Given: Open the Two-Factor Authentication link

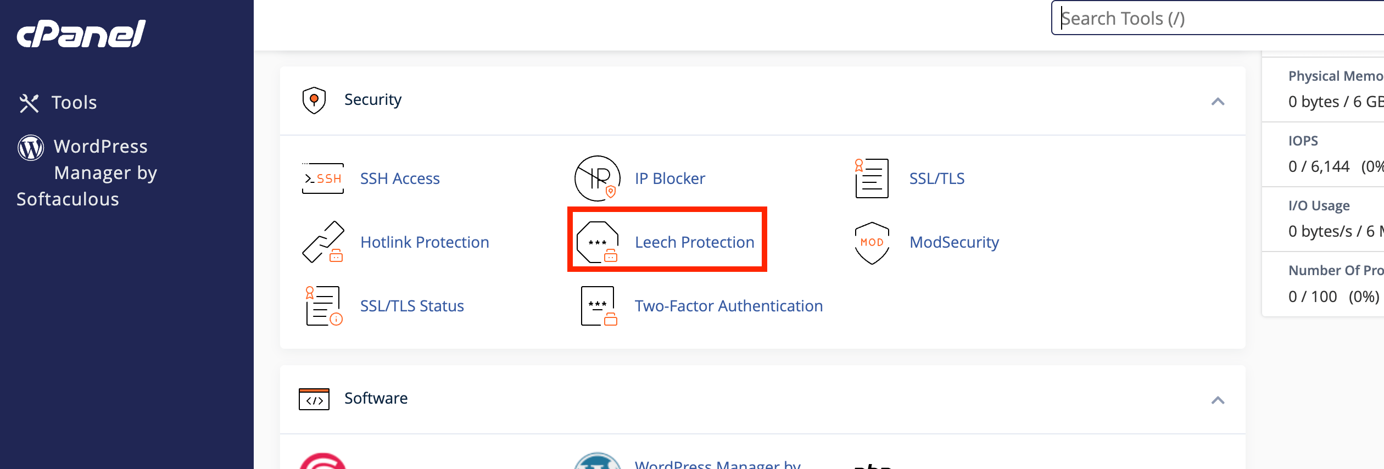Looking at the screenshot, I should [728, 306].
